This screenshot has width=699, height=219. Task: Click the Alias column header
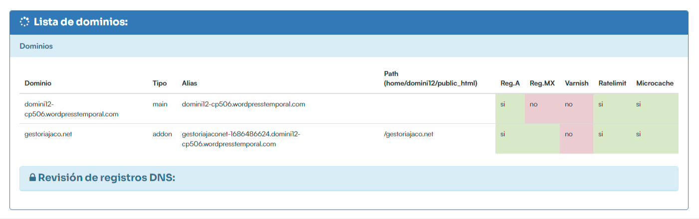point(190,83)
